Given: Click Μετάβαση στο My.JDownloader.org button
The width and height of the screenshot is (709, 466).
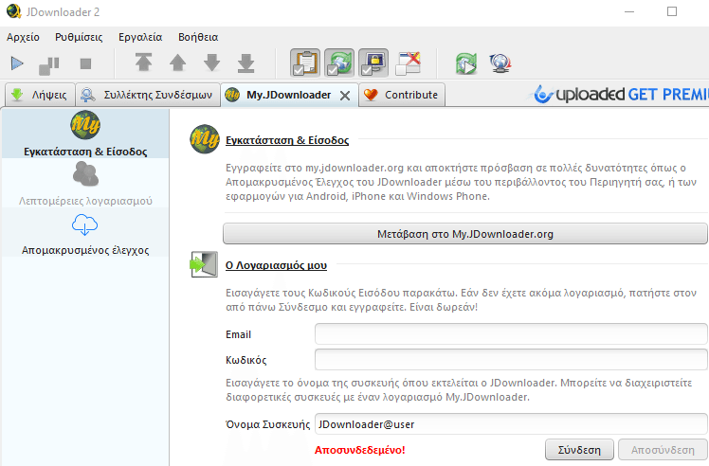Looking at the screenshot, I should (464, 234).
